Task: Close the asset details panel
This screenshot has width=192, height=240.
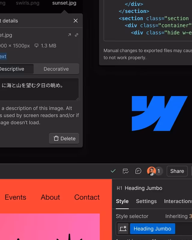Action: [76, 21]
